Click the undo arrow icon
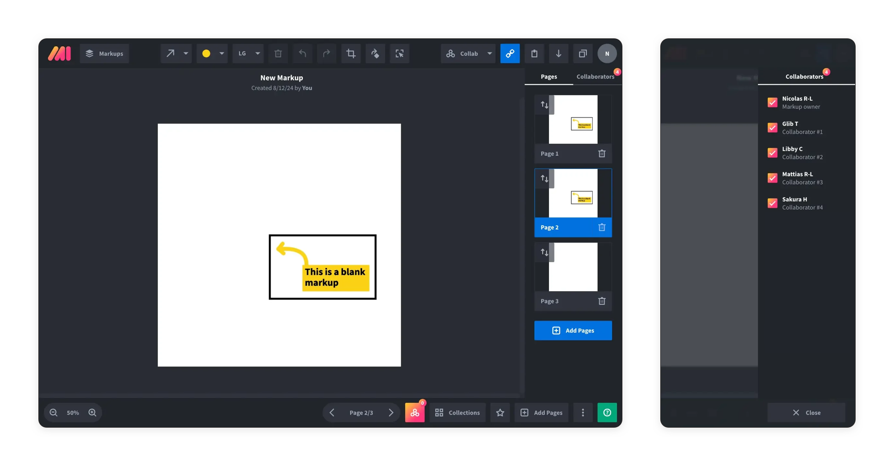894x466 pixels. (x=302, y=53)
